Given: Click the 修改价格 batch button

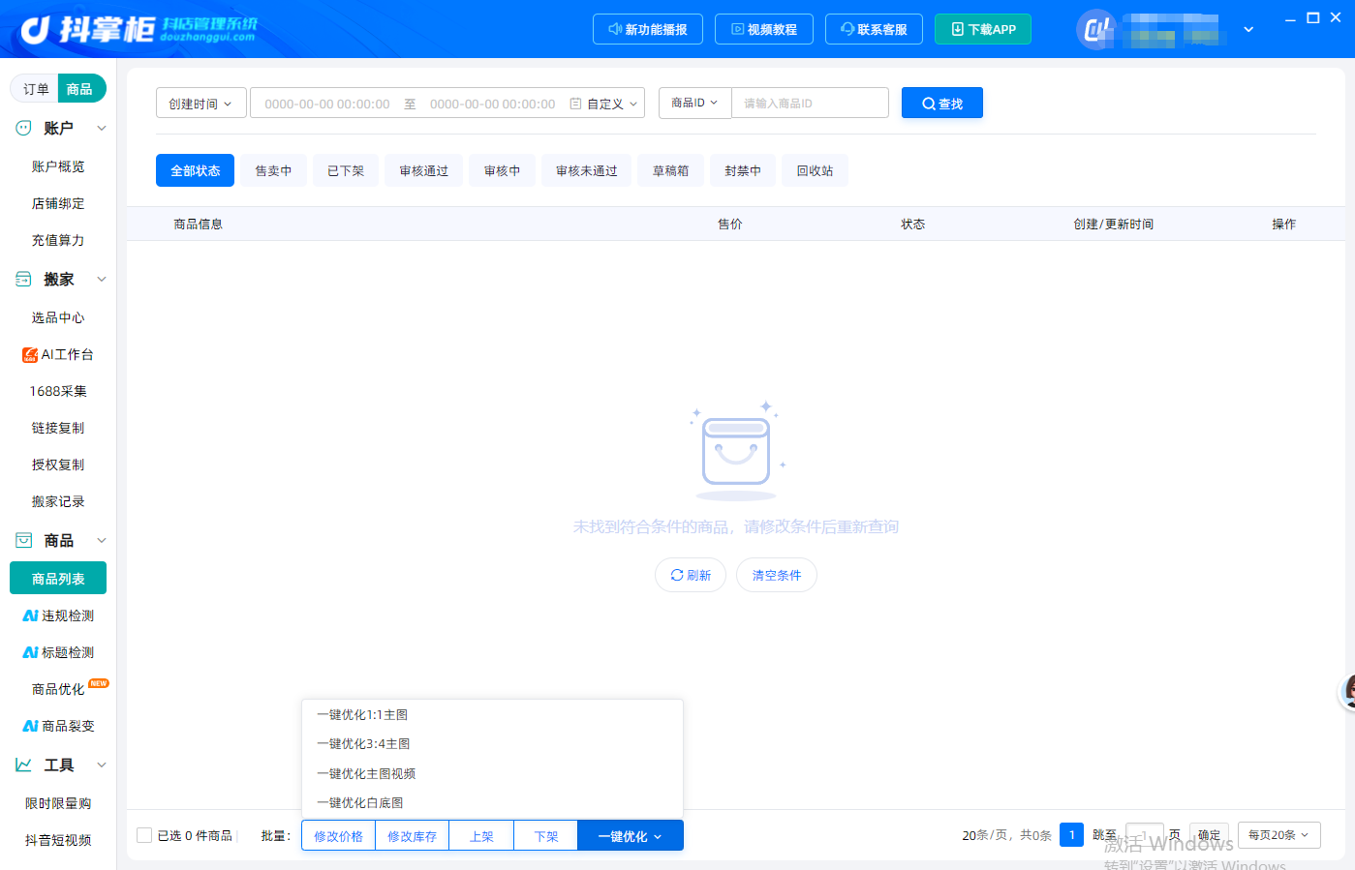Looking at the screenshot, I should [x=338, y=836].
